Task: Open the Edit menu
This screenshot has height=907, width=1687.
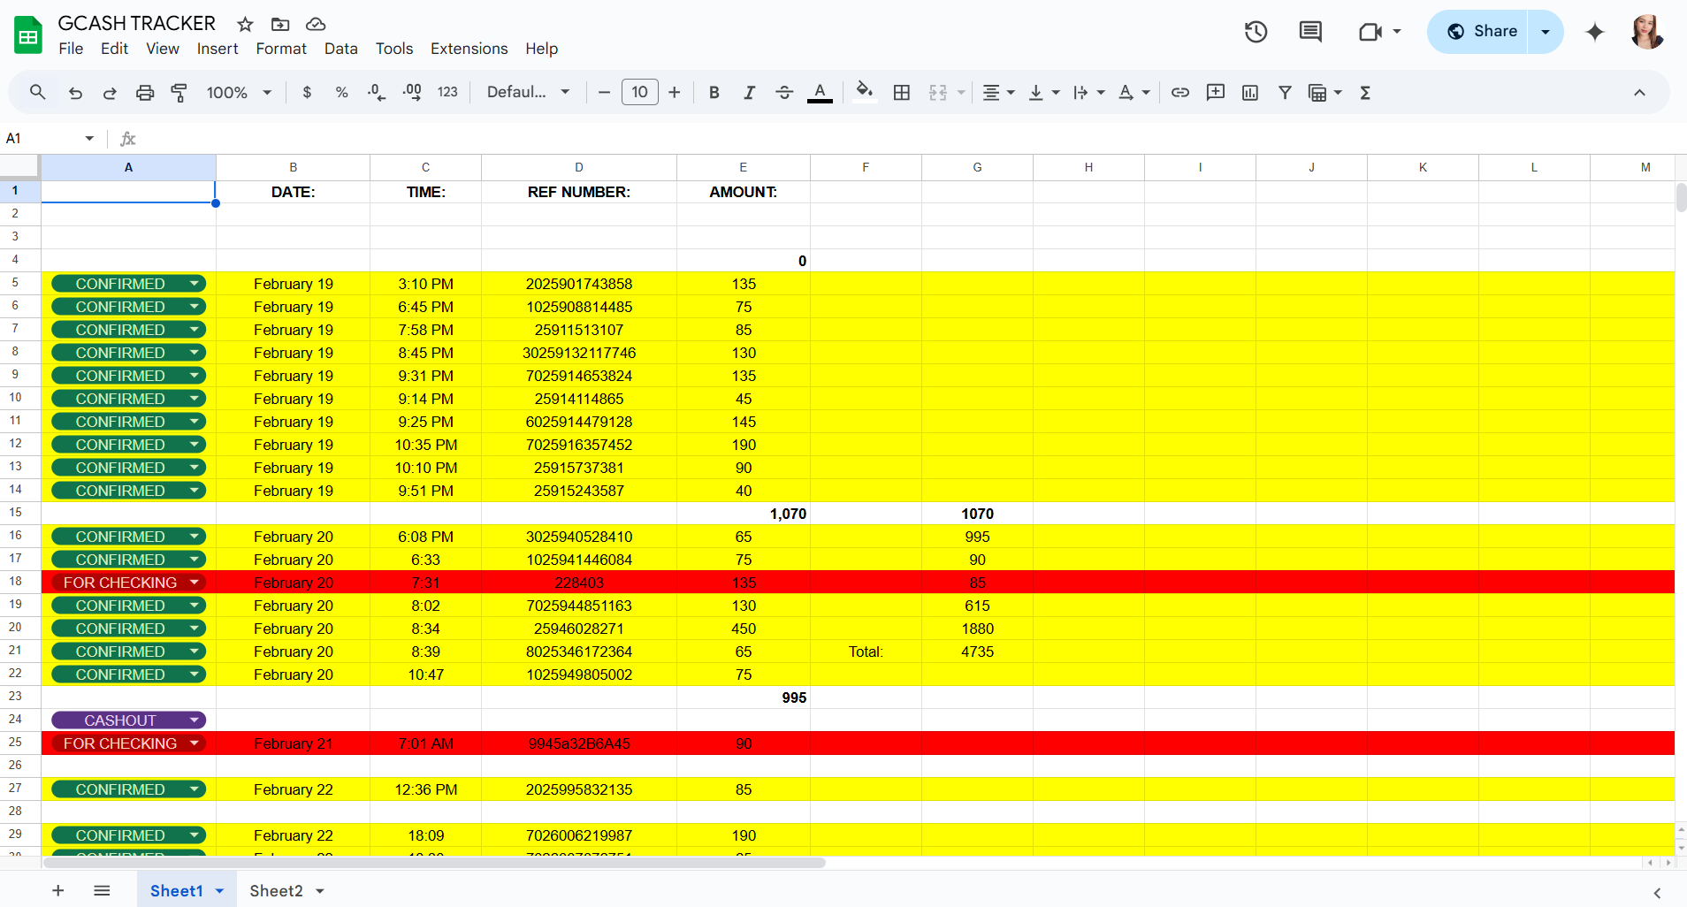Action: coord(114,49)
